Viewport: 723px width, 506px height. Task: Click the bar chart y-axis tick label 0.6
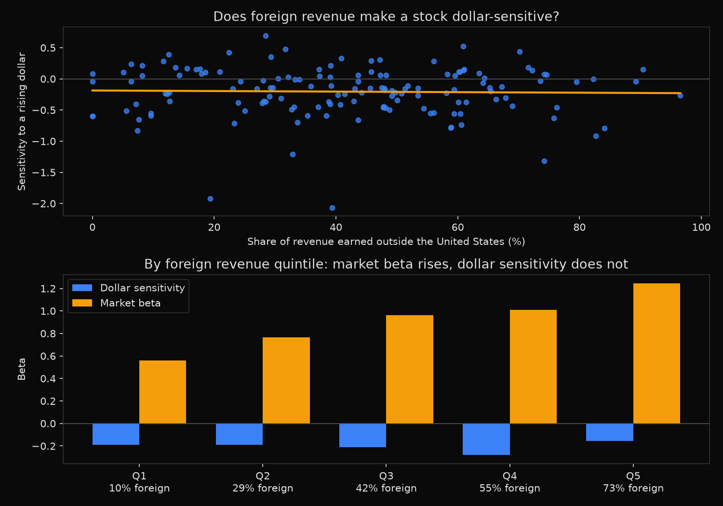[x=48, y=356]
